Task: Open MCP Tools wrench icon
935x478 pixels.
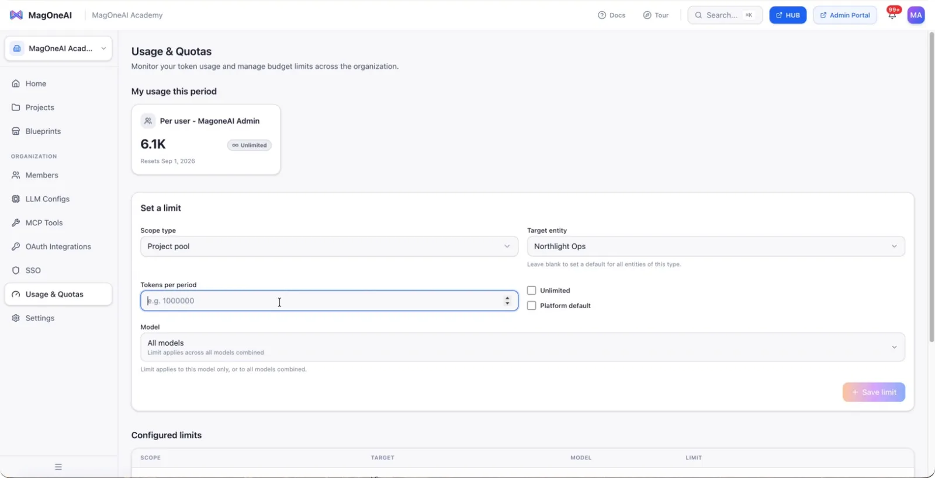Action: [x=16, y=223]
